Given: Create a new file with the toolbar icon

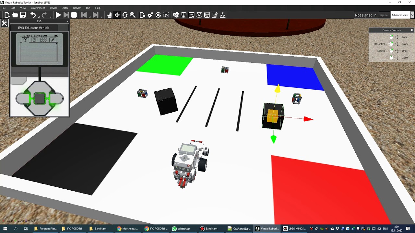Looking at the screenshot, I should 7,15.
